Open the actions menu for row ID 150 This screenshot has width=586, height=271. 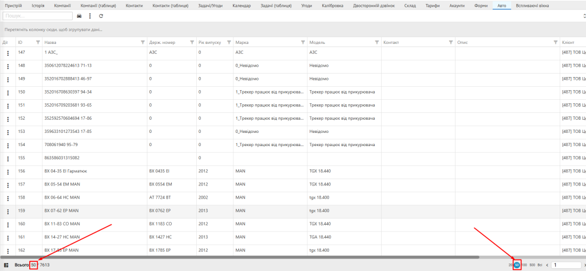tap(8, 93)
